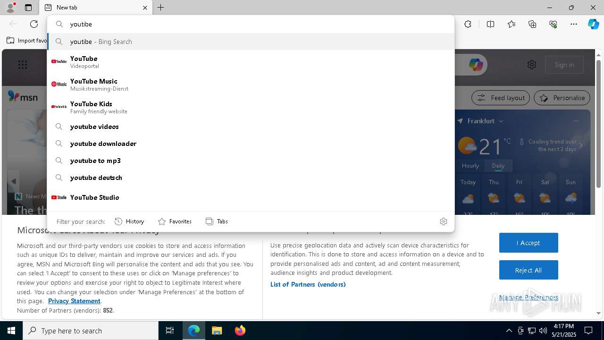Open the Copilot icon in search box
Image resolution: width=604 pixels, height=340 pixels.
coord(476,65)
